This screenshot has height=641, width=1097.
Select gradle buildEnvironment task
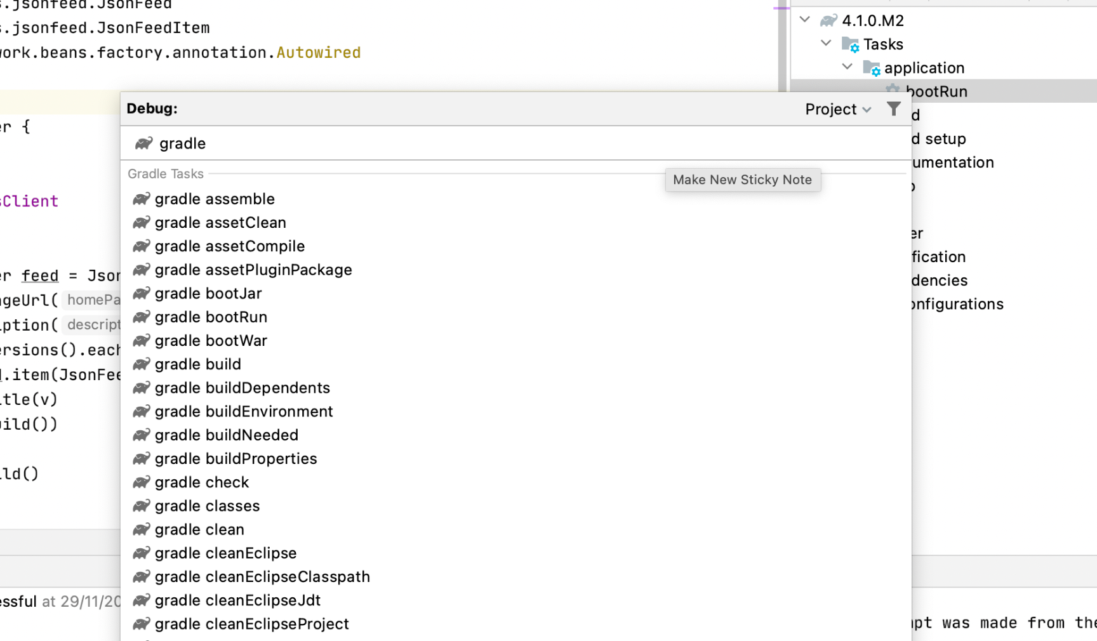515,411
